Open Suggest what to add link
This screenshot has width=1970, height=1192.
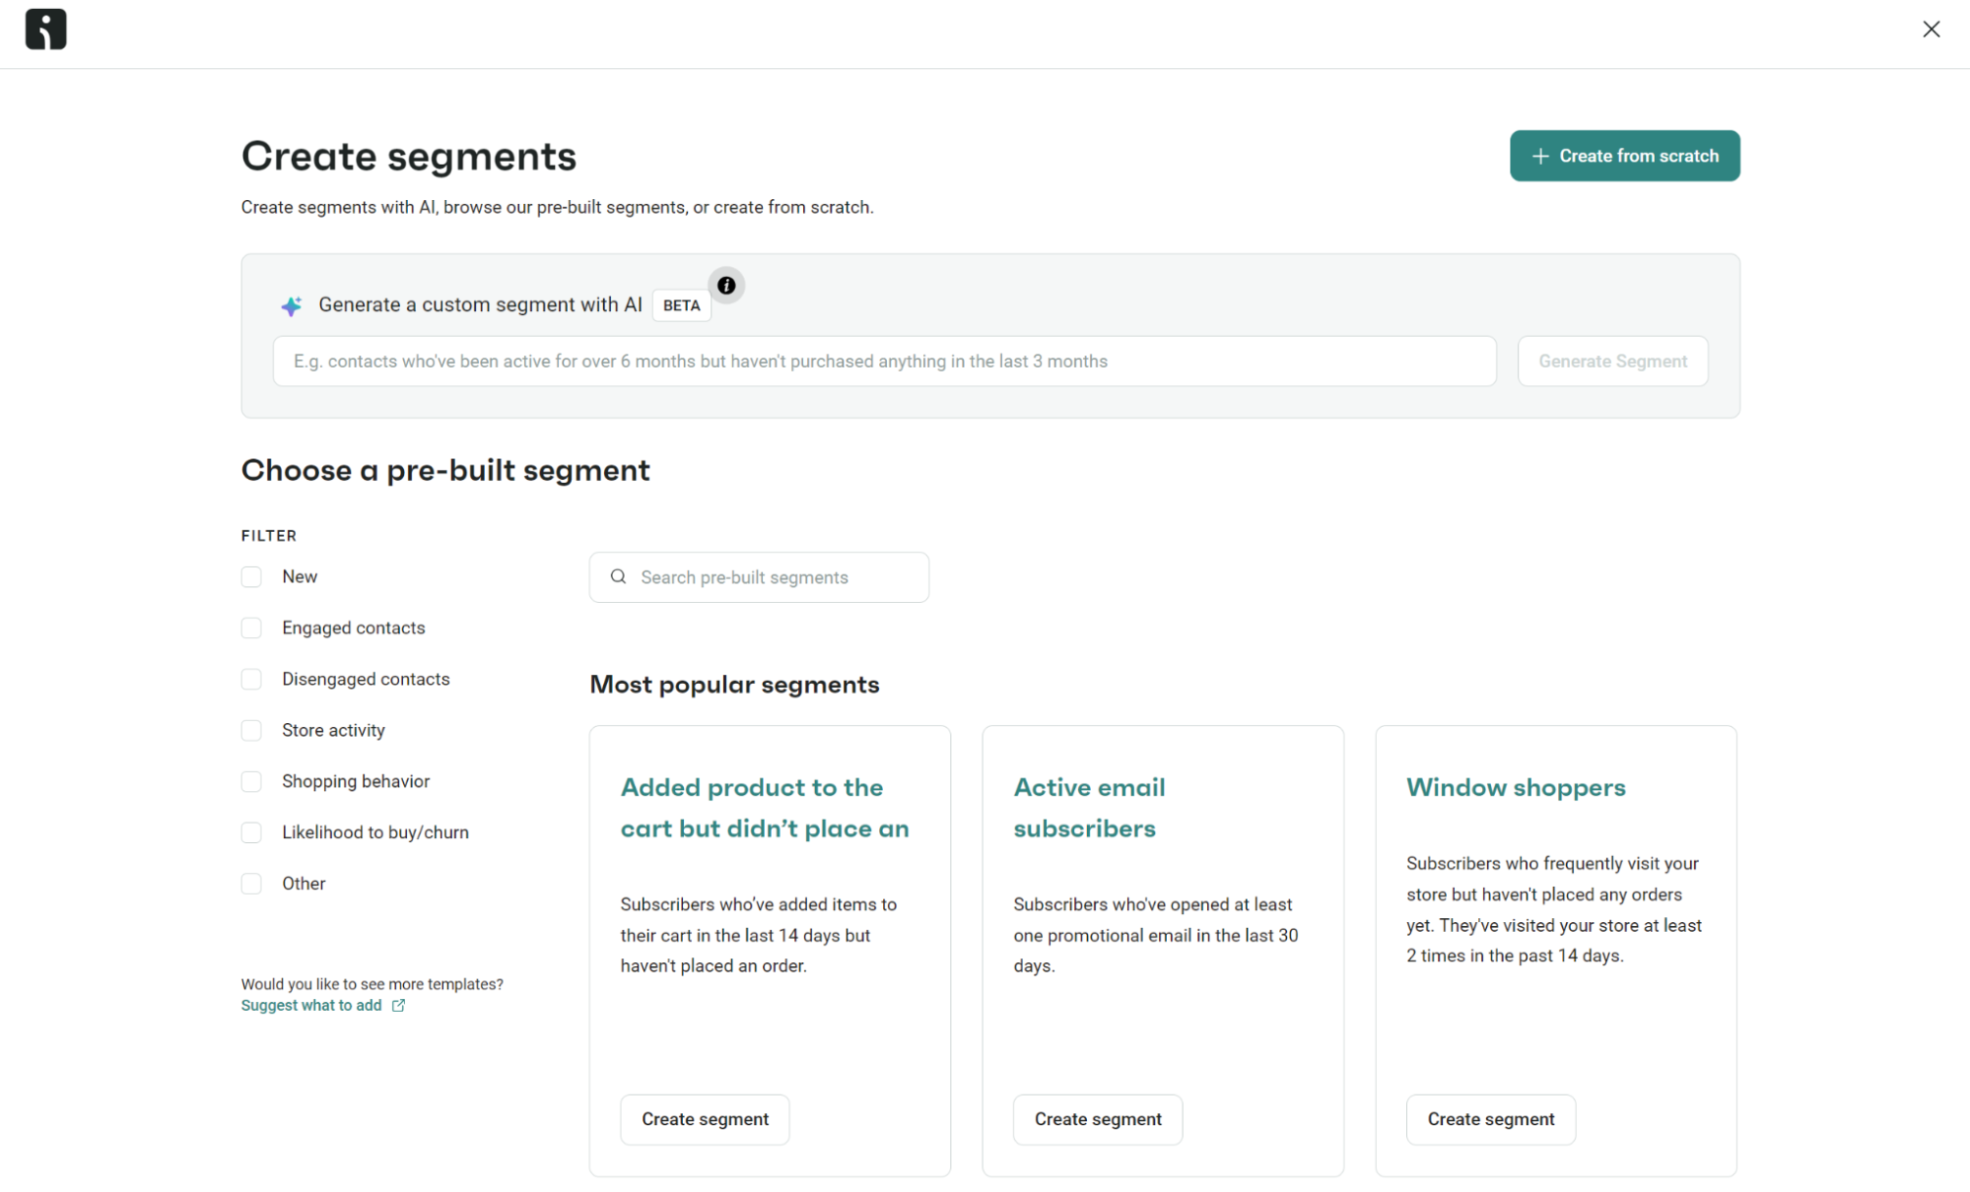(311, 1006)
